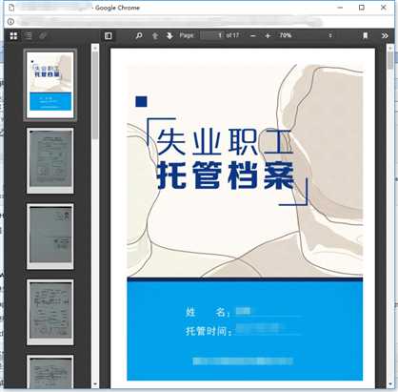Screen dimensions: 398x392
Task: Click the page file icon in title bar
Action: point(11,8)
